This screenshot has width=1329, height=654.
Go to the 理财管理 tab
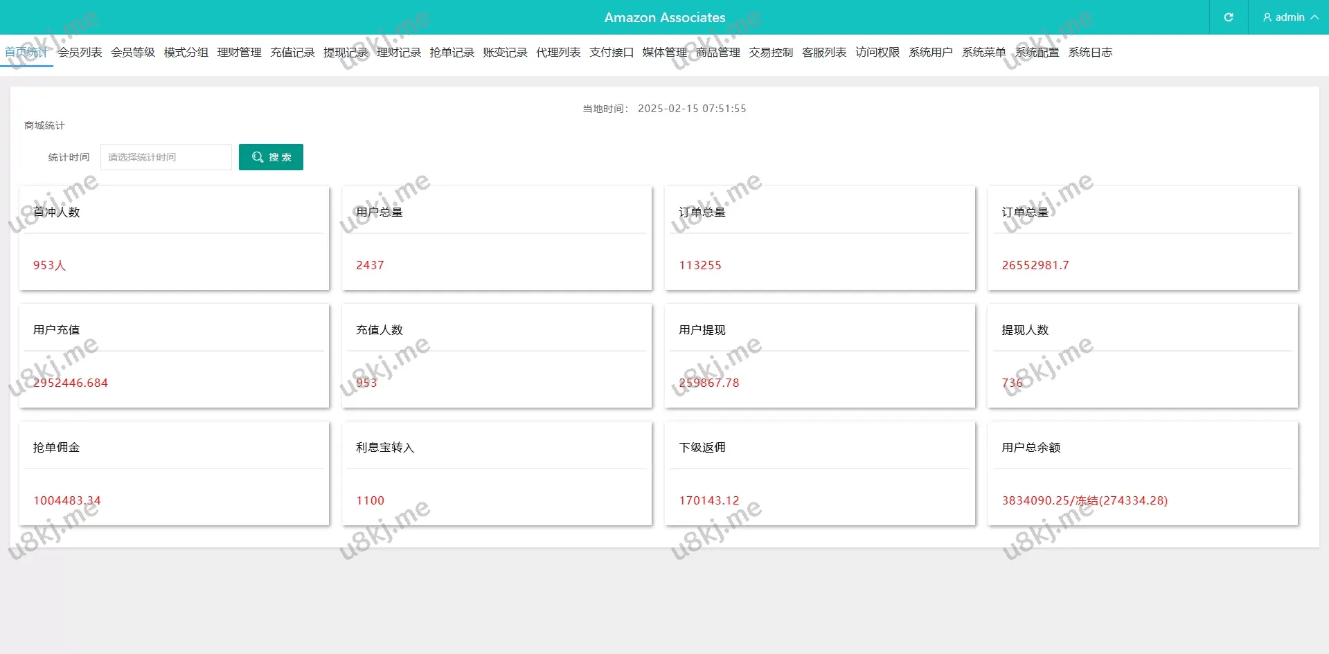point(239,53)
